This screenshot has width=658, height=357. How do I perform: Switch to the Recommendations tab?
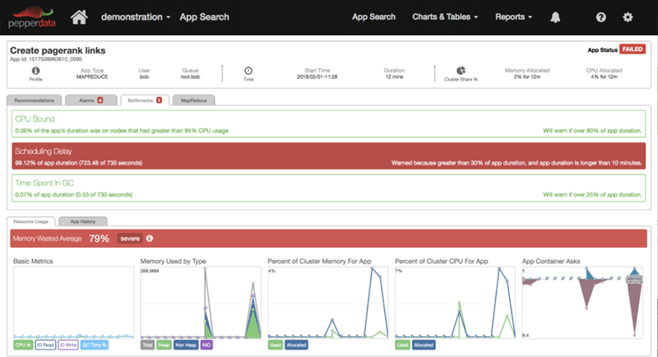34,100
